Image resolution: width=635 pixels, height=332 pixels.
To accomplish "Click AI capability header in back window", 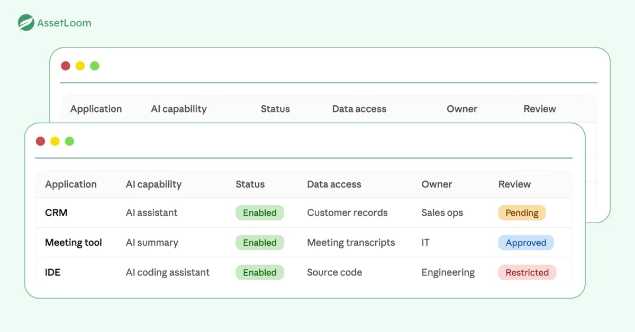I will point(179,109).
